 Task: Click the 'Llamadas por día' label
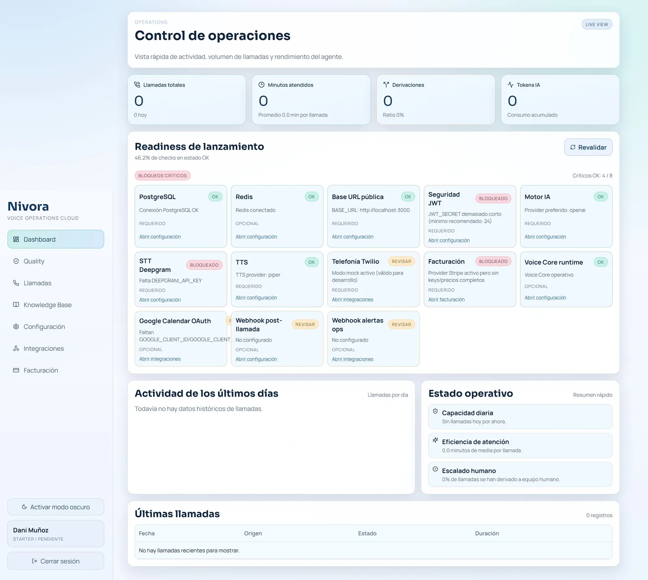tap(388, 395)
